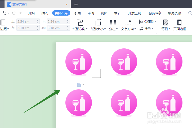The image size is (192, 128).
Task: Open the 行号 line numbers dropdown
Action: (x=146, y=29)
